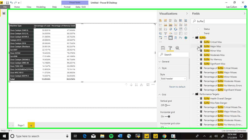Open the Format paint roller tab
This screenshot has width=248, height=140.
[170, 48]
